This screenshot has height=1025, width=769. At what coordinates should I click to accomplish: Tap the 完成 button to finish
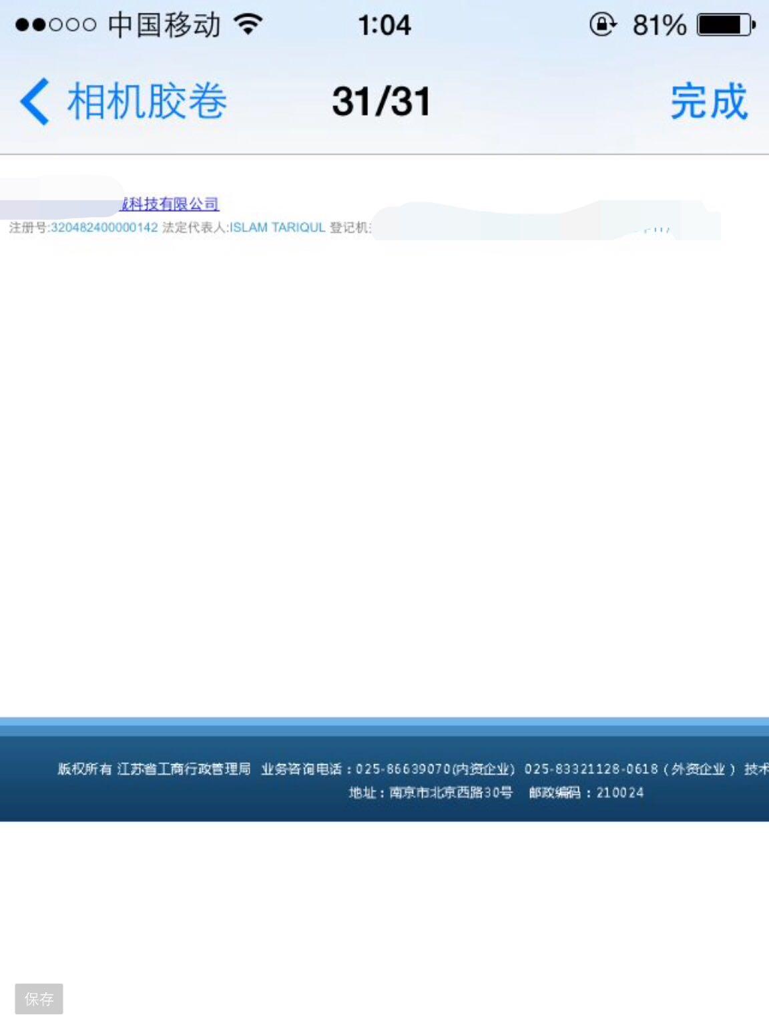coord(709,101)
